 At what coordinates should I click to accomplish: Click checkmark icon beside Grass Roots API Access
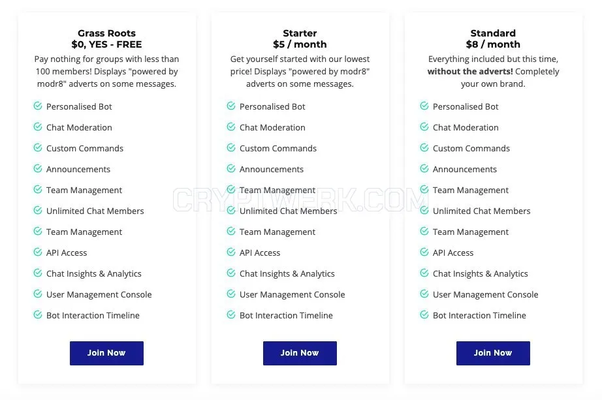[x=38, y=253]
